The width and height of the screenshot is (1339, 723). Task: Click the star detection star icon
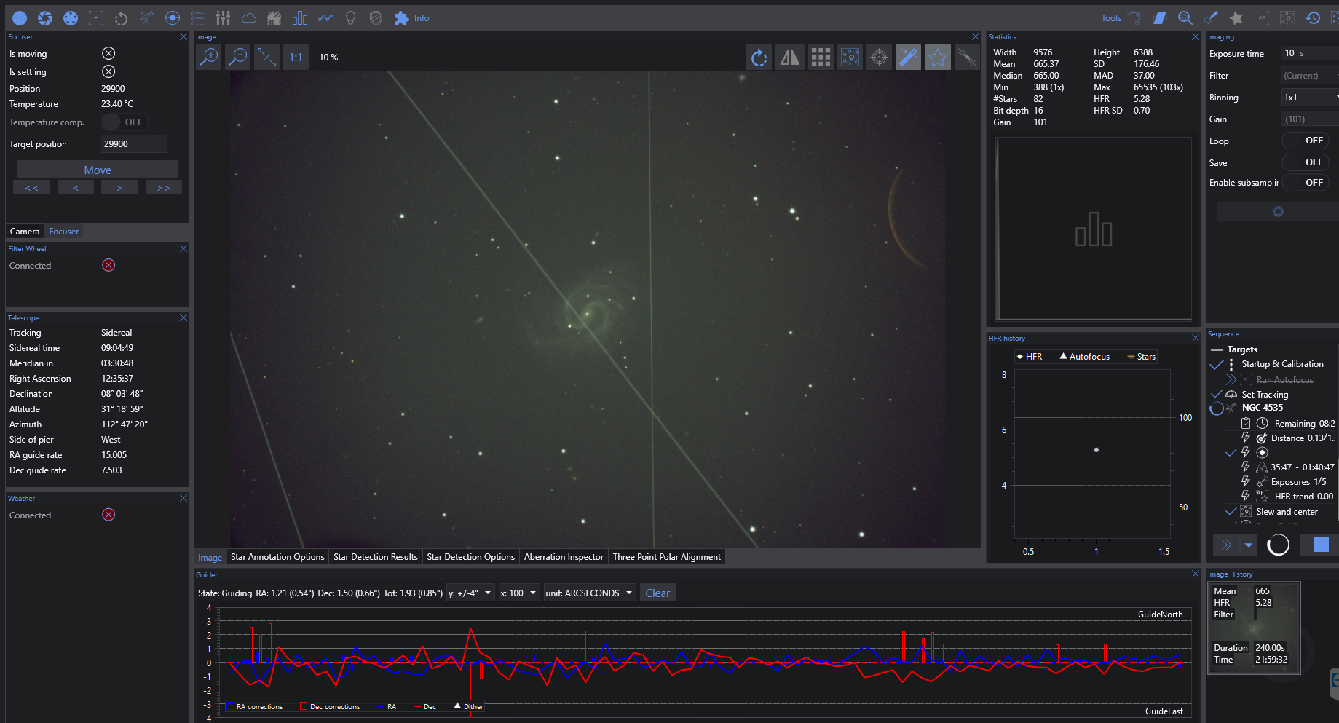(937, 57)
